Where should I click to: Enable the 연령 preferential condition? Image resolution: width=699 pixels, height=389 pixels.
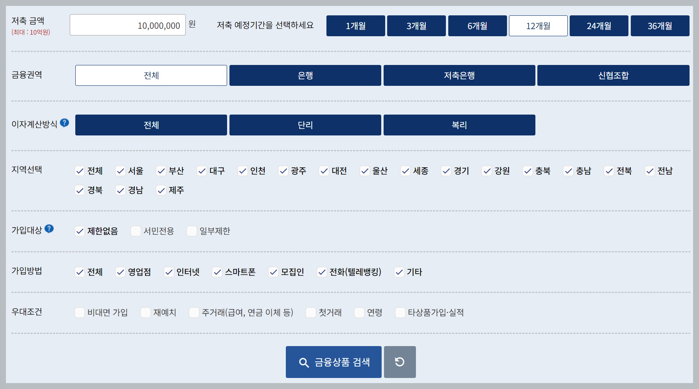(x=359, y=312)
